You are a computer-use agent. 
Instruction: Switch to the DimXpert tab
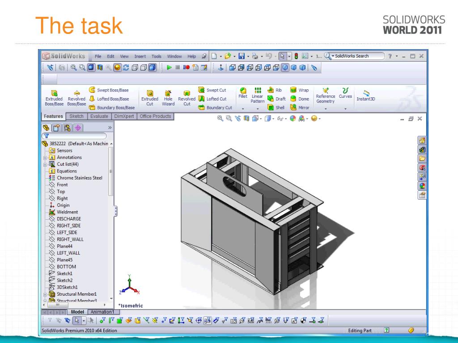click(124, 117)
